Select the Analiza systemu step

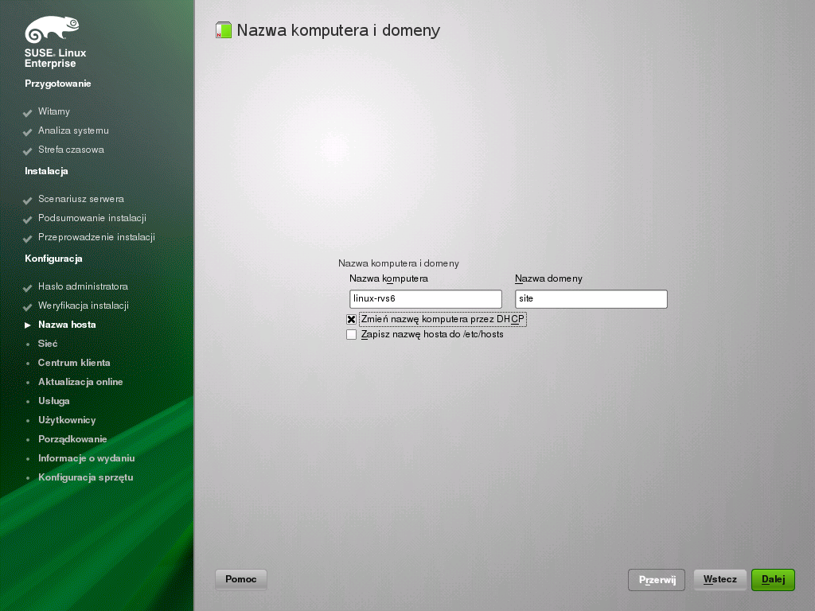[x=73, y=130]
